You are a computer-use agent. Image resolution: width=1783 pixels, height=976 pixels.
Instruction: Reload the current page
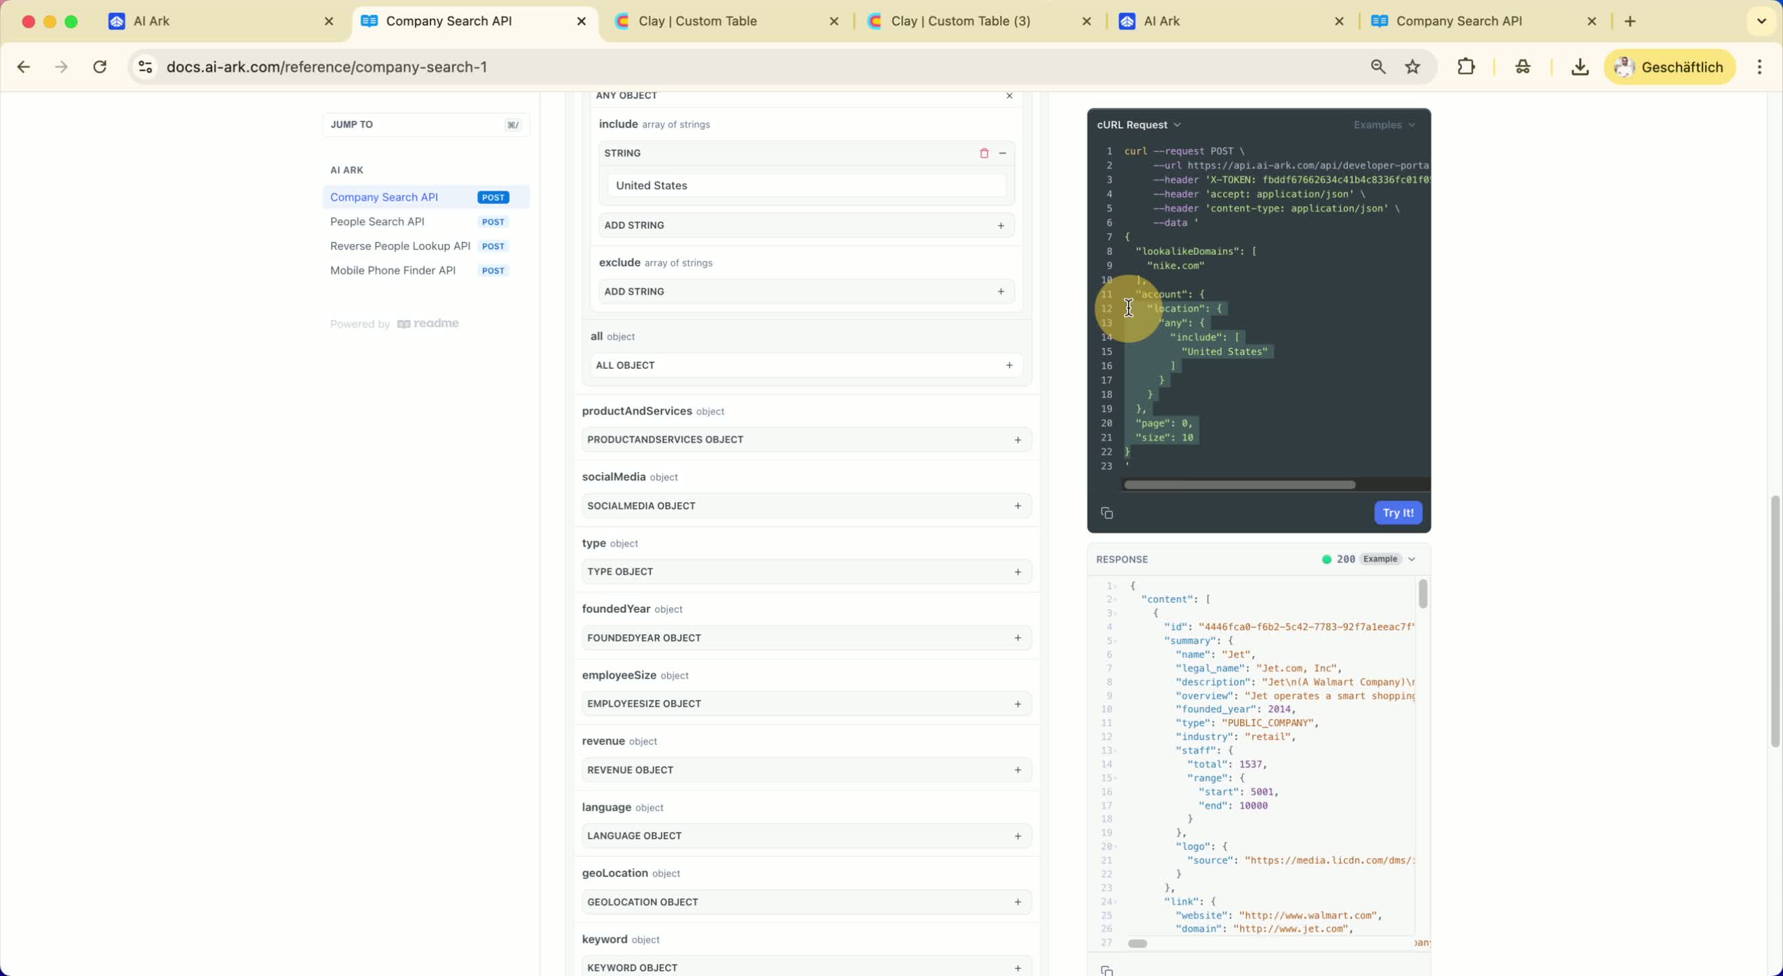[x=100, y=67]
